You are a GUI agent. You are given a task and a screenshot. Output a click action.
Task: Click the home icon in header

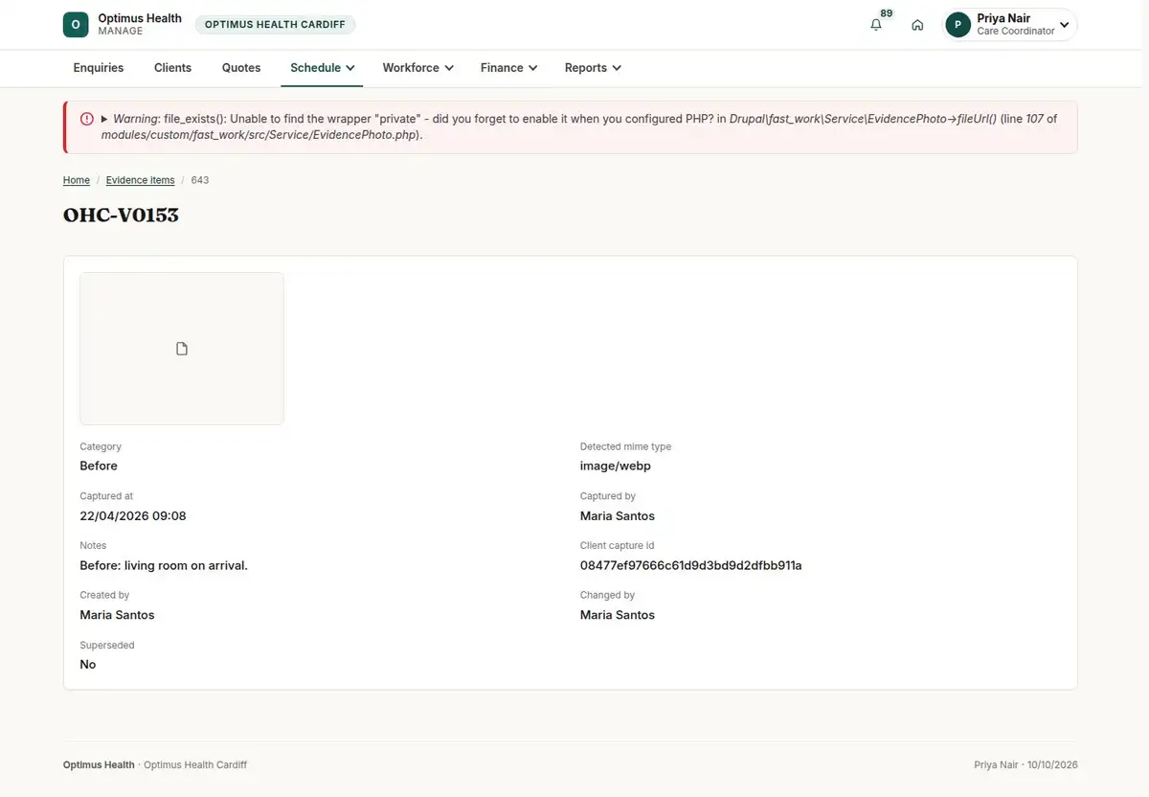(x=917, y=25)
